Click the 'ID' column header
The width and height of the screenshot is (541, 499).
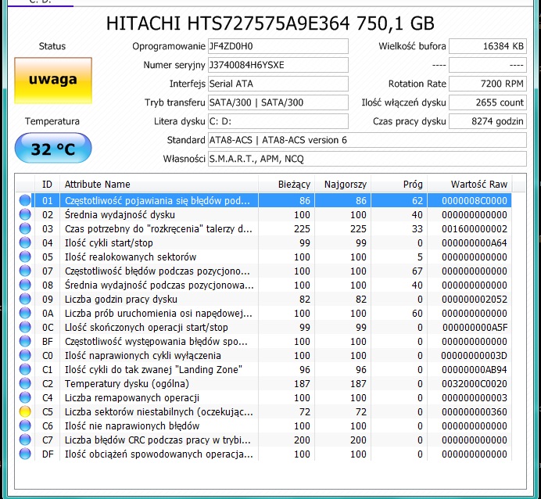[47, 185]
